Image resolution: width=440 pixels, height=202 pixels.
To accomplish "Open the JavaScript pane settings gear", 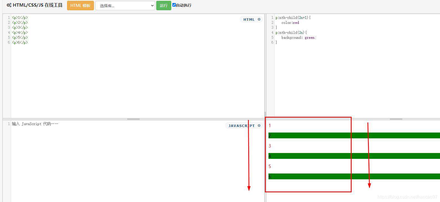I will click(259, 126).
